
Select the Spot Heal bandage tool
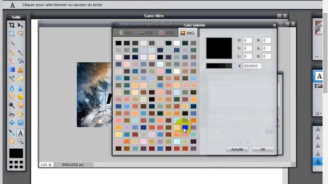(20, 114)
